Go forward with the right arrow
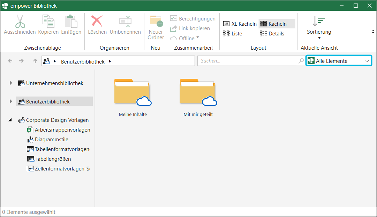 coord(21,61)
